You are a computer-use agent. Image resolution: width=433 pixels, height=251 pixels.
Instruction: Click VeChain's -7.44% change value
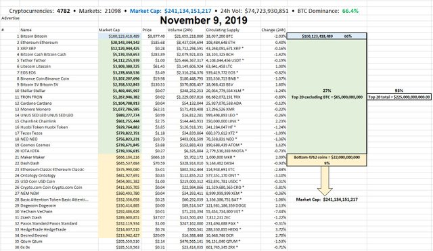(280, 212)
